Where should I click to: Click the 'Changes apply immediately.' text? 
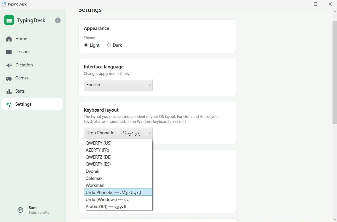click(x=107, y=74)
